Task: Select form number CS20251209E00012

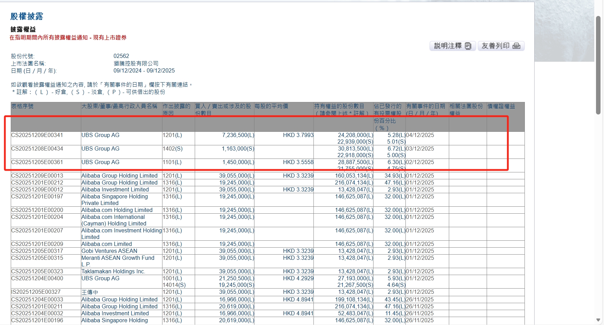Action: 37,189
